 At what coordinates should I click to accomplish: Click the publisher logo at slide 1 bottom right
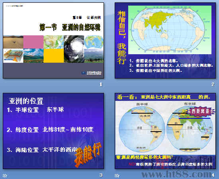[x=92, y=73]
